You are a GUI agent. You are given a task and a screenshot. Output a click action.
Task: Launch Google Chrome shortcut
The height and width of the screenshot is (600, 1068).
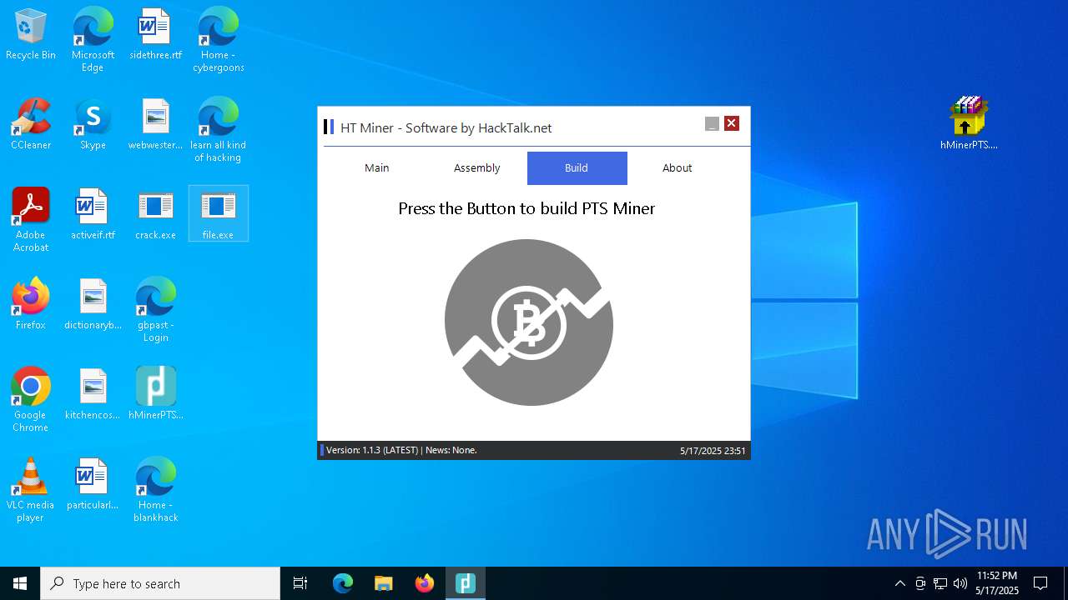pos(31,399)
